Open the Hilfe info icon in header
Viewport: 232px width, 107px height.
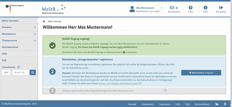205,8
